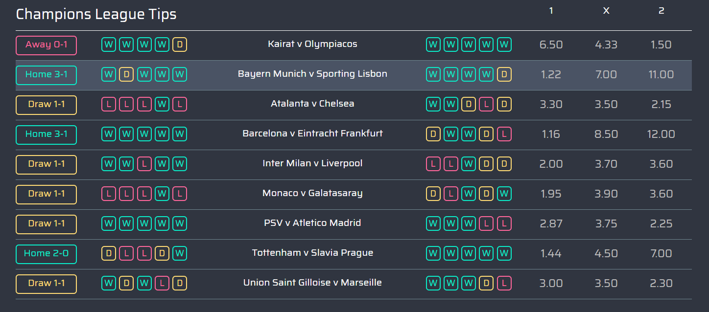Click Home 3-1 tip for Bayern Munich
This screenshot has height=312, width=709.
46,75
